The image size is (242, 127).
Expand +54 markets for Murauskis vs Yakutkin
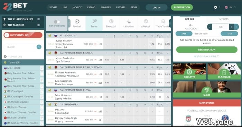tap(100, 97)
